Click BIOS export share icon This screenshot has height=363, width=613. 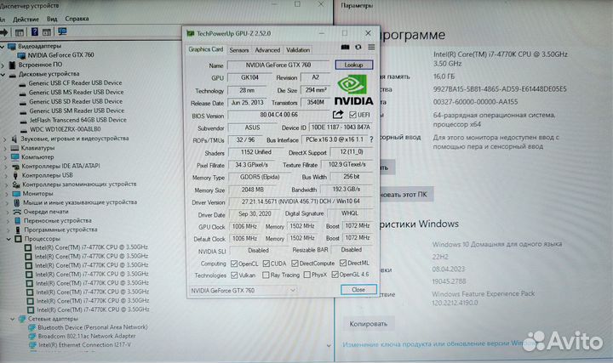click(338, 115)
